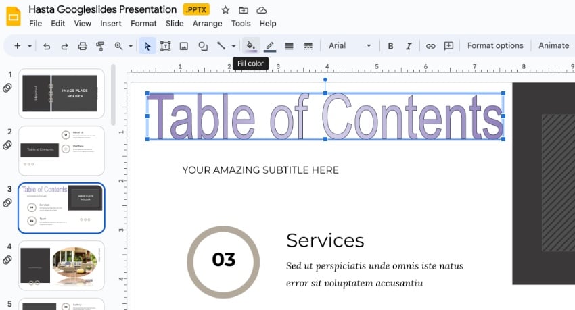The image size is (575, 310).
Task: Click the Animate button
Action: point(553,46)
